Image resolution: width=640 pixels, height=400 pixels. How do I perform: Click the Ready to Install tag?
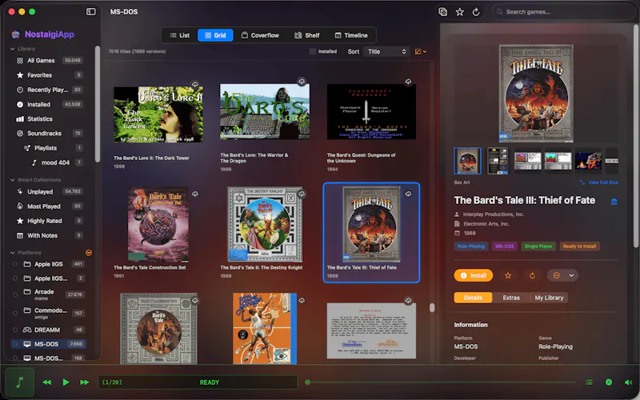point(579,246)
